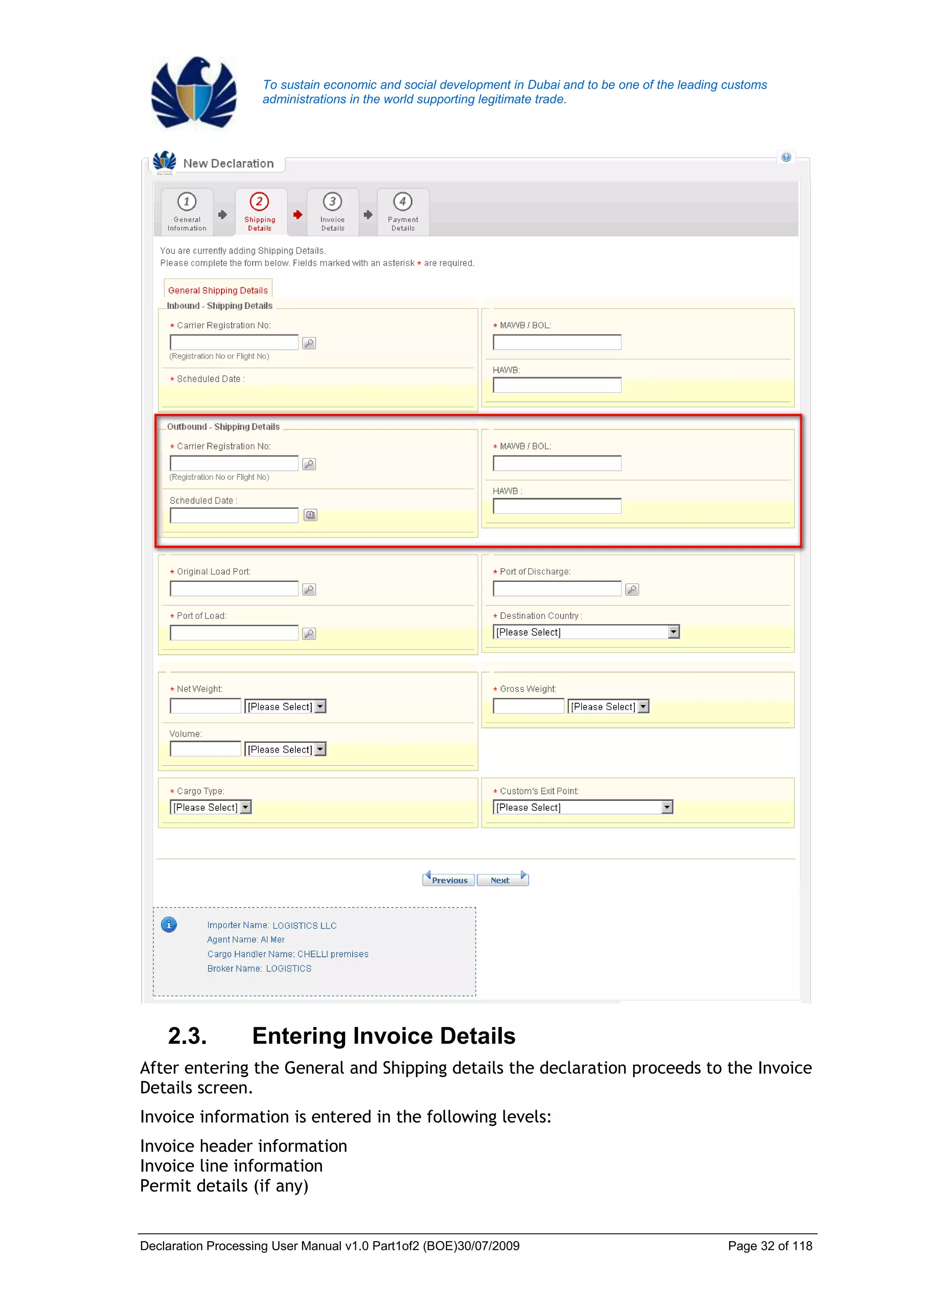Screen dimensions: 926x1309
Task: Click Inbound Carrier Registration search icon
Action: pyautogui.click(x=309, y=343)
